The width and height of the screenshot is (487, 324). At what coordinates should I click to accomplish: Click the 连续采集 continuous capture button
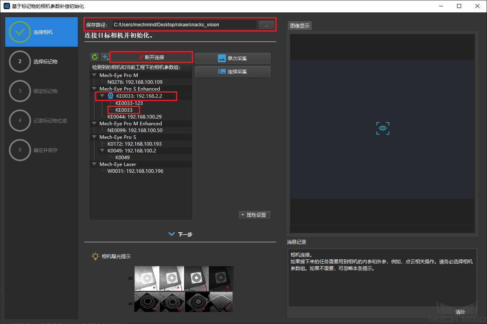pos(233,71)
